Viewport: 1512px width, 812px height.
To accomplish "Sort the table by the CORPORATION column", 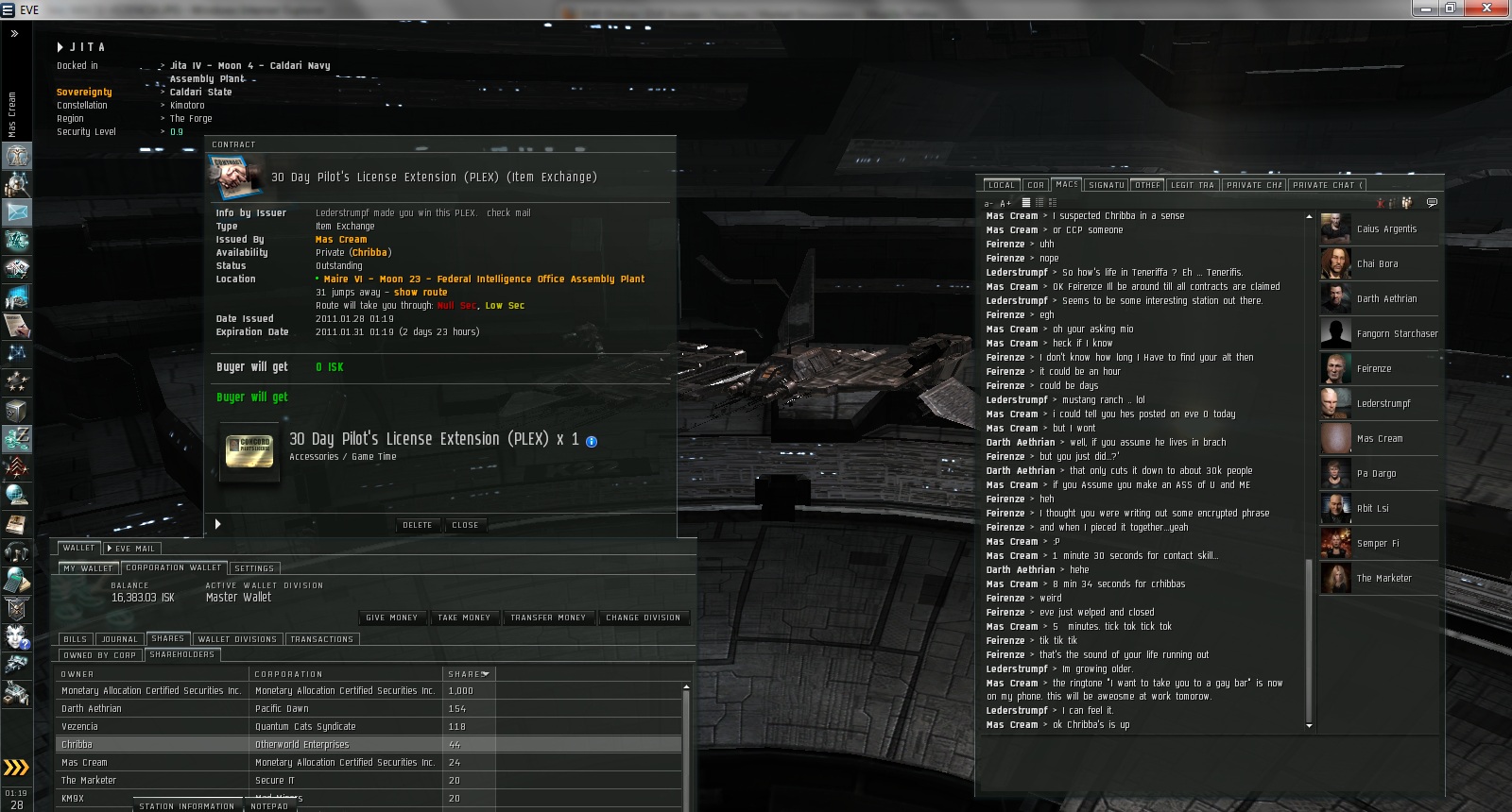I will (x=347, y=674).
